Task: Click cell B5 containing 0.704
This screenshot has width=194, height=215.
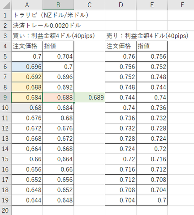Action: (x=58, y=56)
